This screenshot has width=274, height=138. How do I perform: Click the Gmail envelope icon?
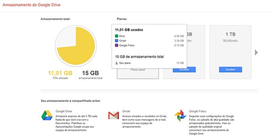[x=113, y=115]
